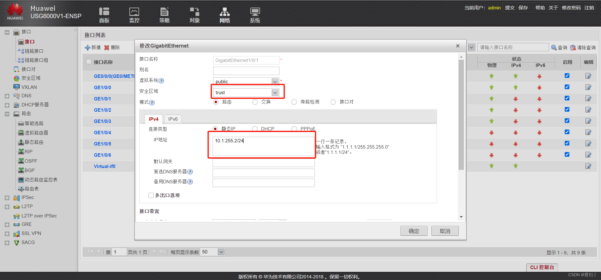The width and height of the screenshot is (601, 280).
Task: Open the 每页显示条数 dropdown
Action: pyautogui.click(x=221, y=252)
